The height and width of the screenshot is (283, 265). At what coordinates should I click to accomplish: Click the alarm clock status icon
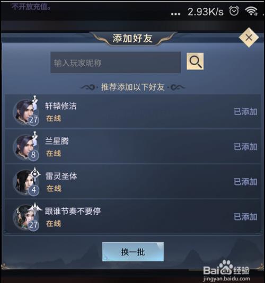click(234, 11)
